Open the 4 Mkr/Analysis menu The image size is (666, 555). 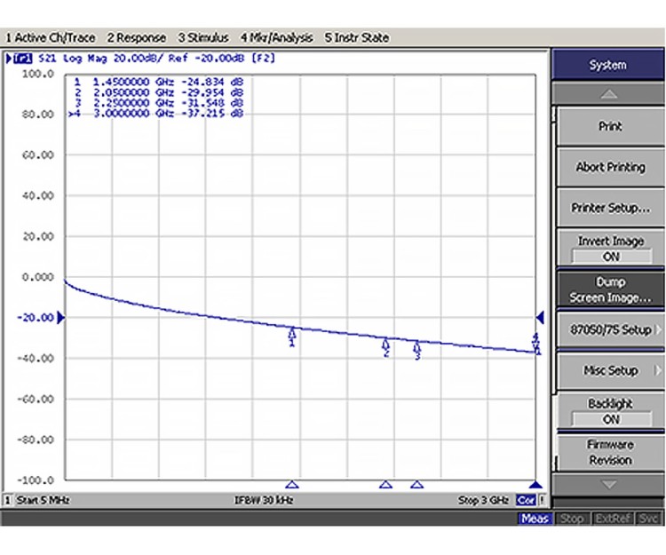pos(276,38)
